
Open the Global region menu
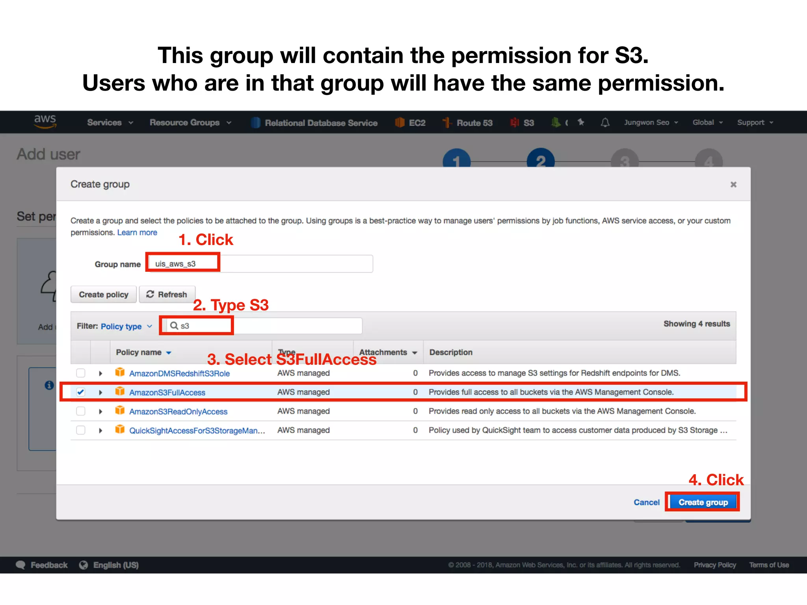tap(708, 122)
